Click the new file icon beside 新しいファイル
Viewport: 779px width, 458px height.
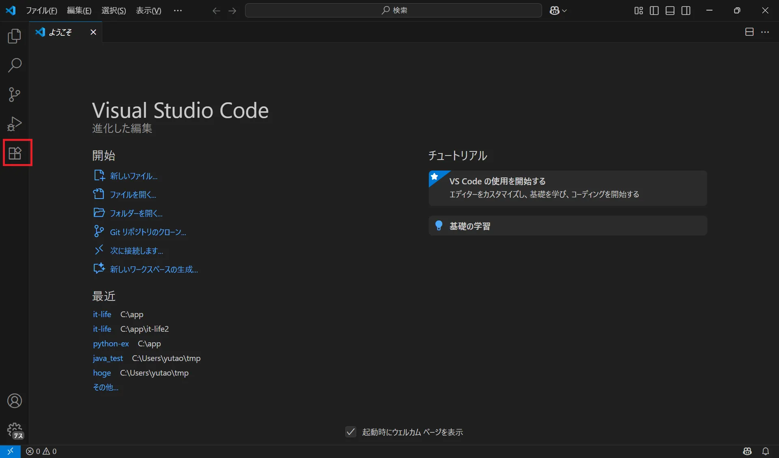tap(99, 175)
